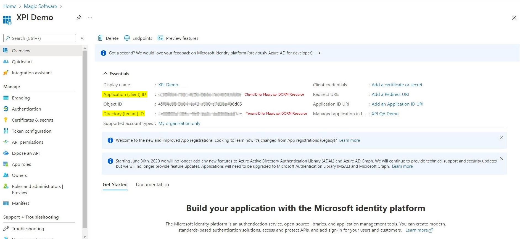
Task: Open the XPI Demo display name link
Action: (168, 85)
